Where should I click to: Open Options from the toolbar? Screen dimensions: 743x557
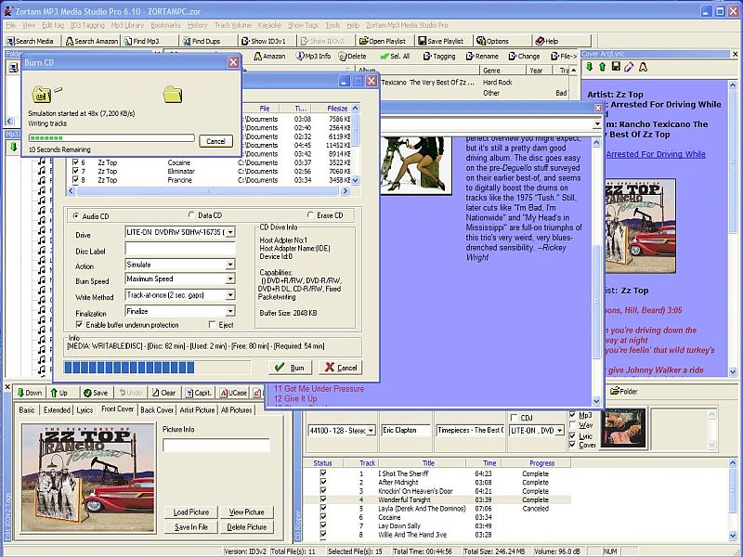click(492, 41)
